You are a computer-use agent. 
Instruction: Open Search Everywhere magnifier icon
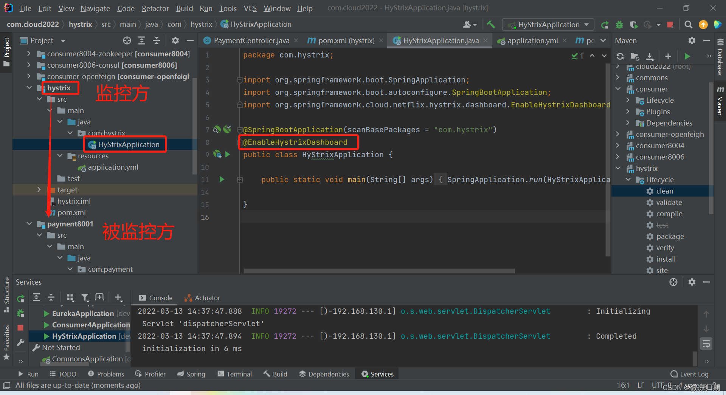pos(689,25)
